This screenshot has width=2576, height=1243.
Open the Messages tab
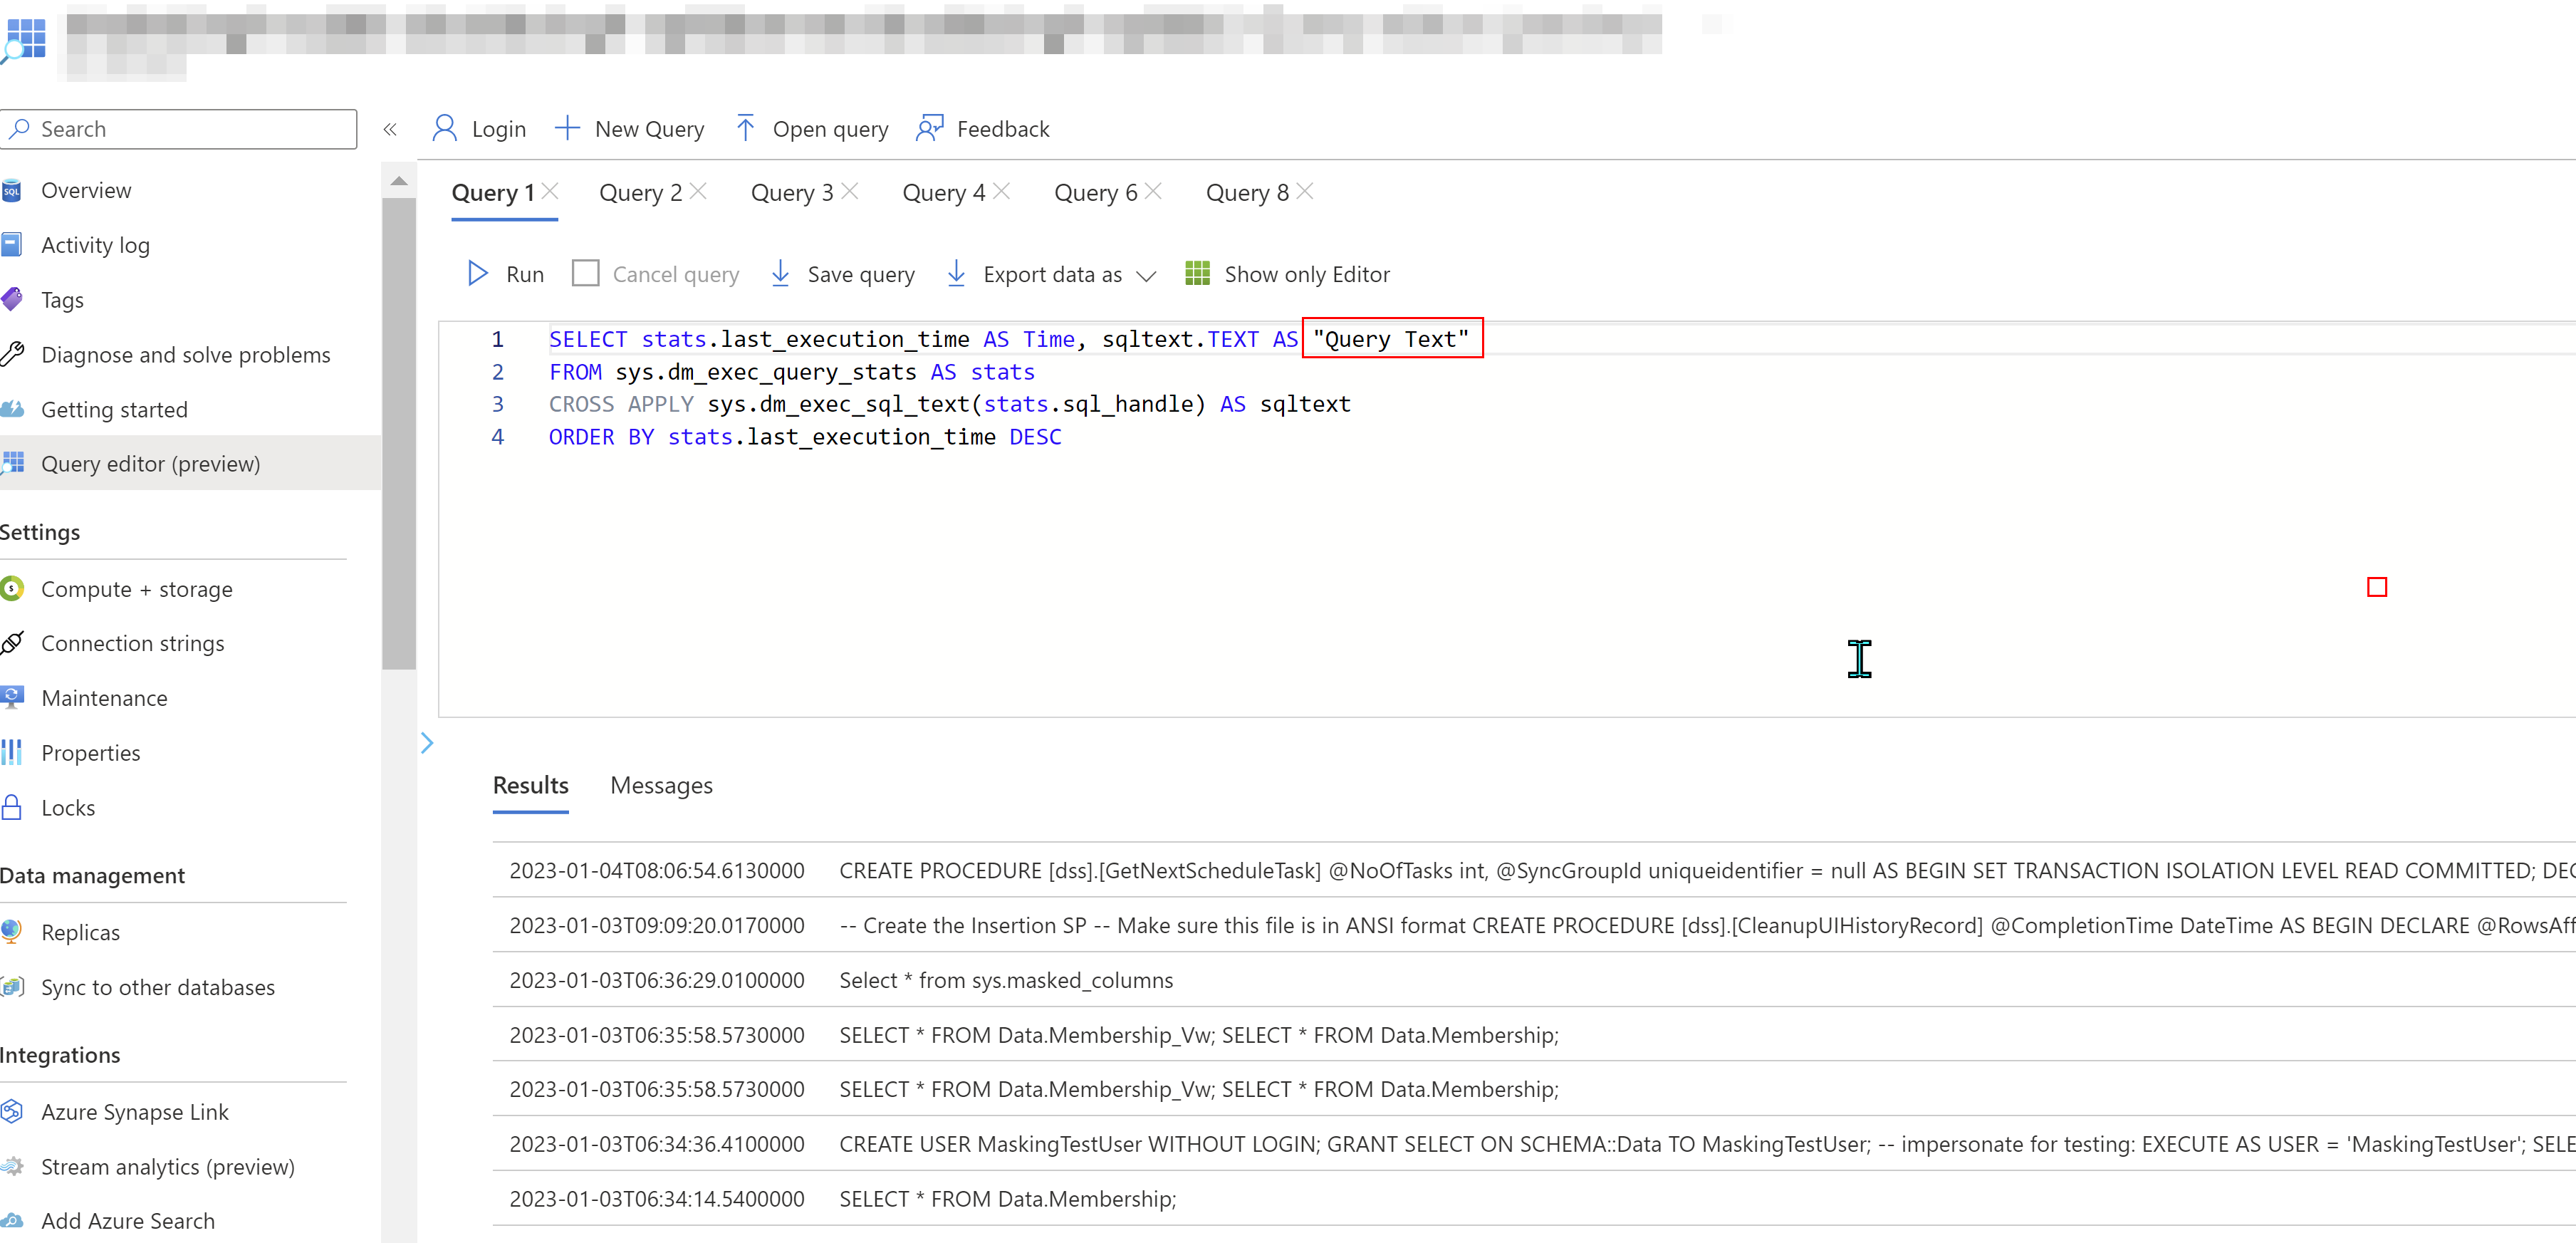click(661, 785)
